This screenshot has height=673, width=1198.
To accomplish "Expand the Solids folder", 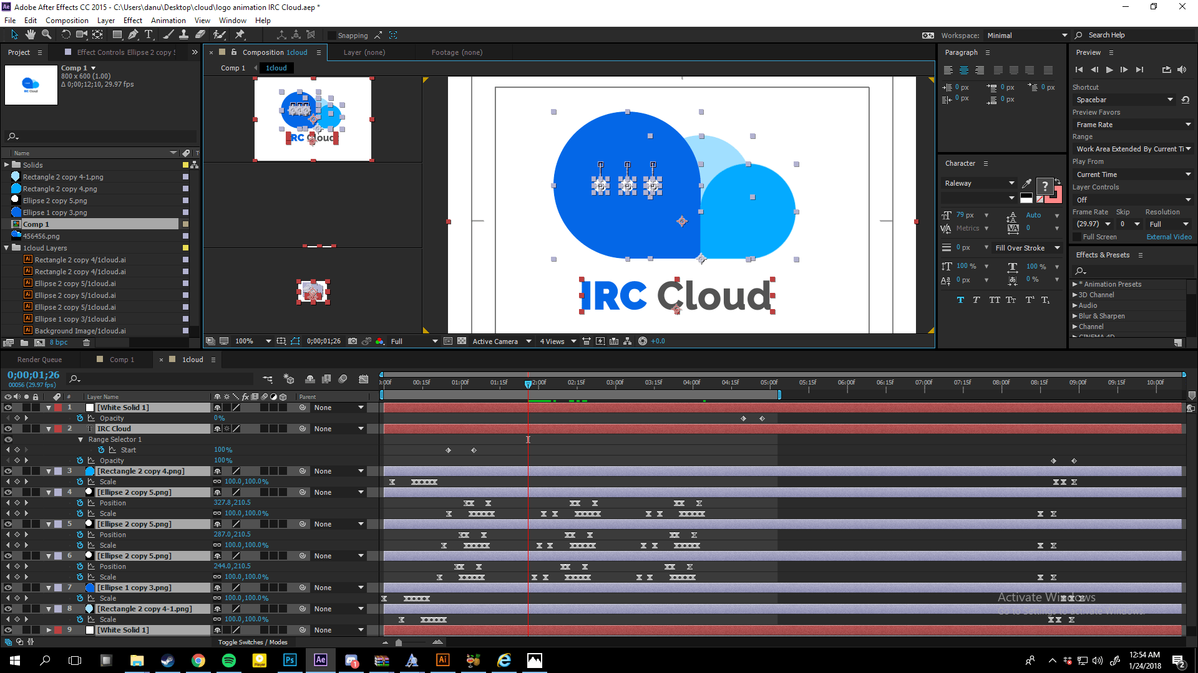I will [x=7, y=165].
